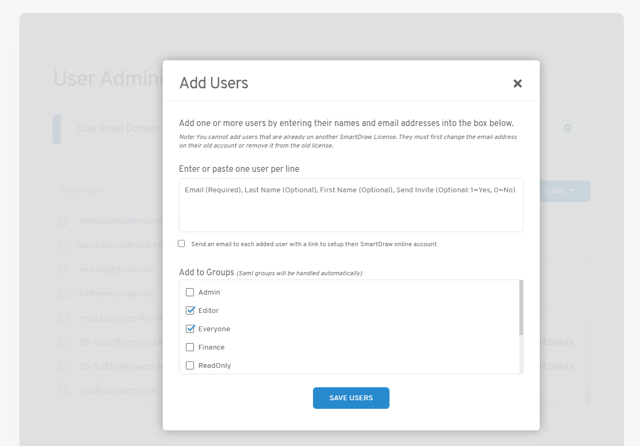Image resolution: width=640 pixels, height=446 pixels.
Task: Select checkbox for myaccountUser row
Action: pyautogui.click(x=64, y=318)
